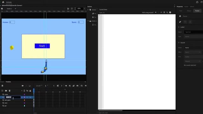Click the start_game layer orange color swatch

pyautogui.click(x=24, y=100)
